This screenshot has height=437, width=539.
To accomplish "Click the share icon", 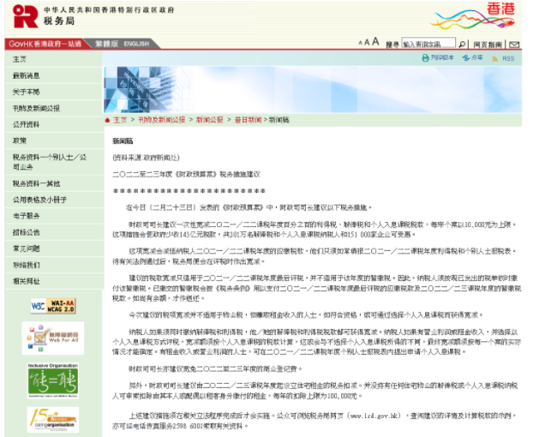I will (466, 57).
